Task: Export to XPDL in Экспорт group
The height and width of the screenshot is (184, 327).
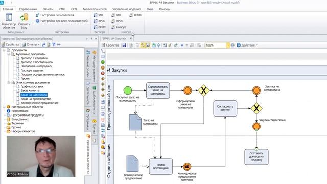Action: [99, 21]
